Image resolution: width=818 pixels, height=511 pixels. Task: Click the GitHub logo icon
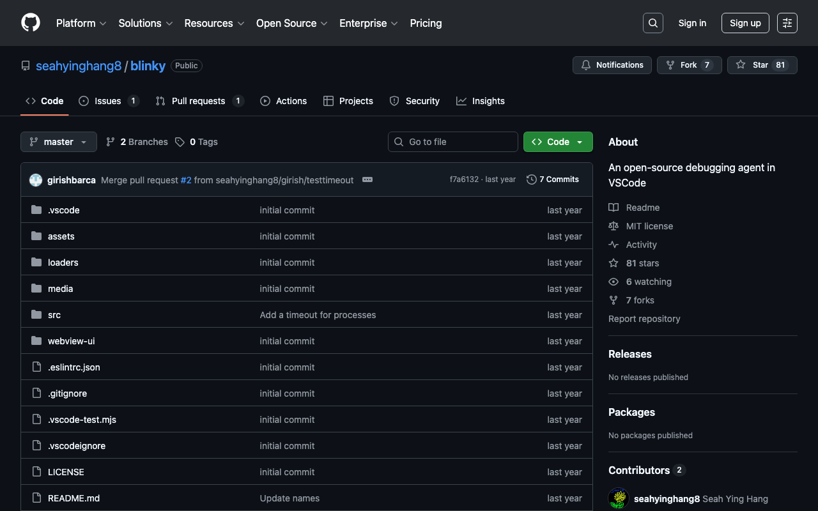click(31, 23)
